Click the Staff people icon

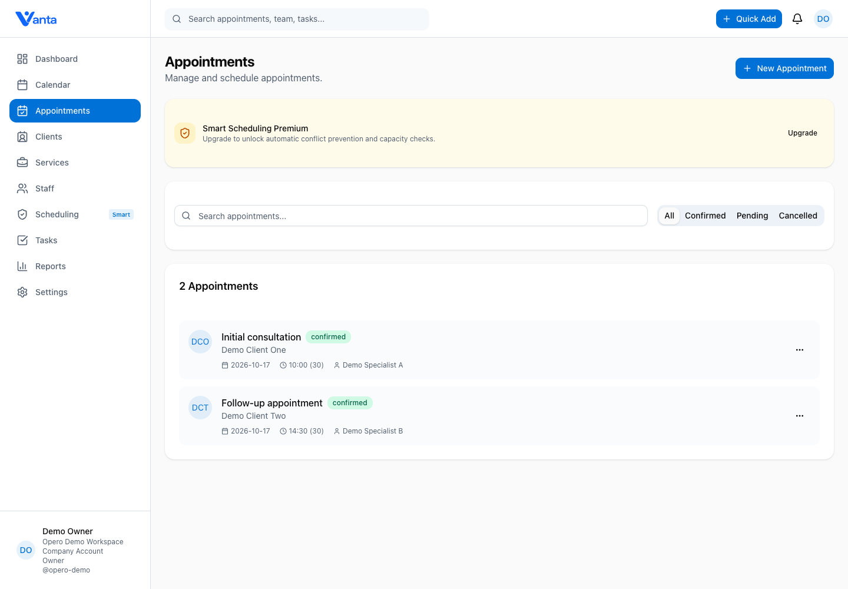22,188
